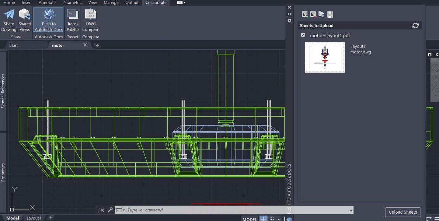Click the Remove Sheets icon
The image size is (439, 221).
313,14
